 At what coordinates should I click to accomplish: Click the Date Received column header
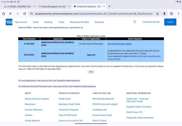click(x=29, y=39)
